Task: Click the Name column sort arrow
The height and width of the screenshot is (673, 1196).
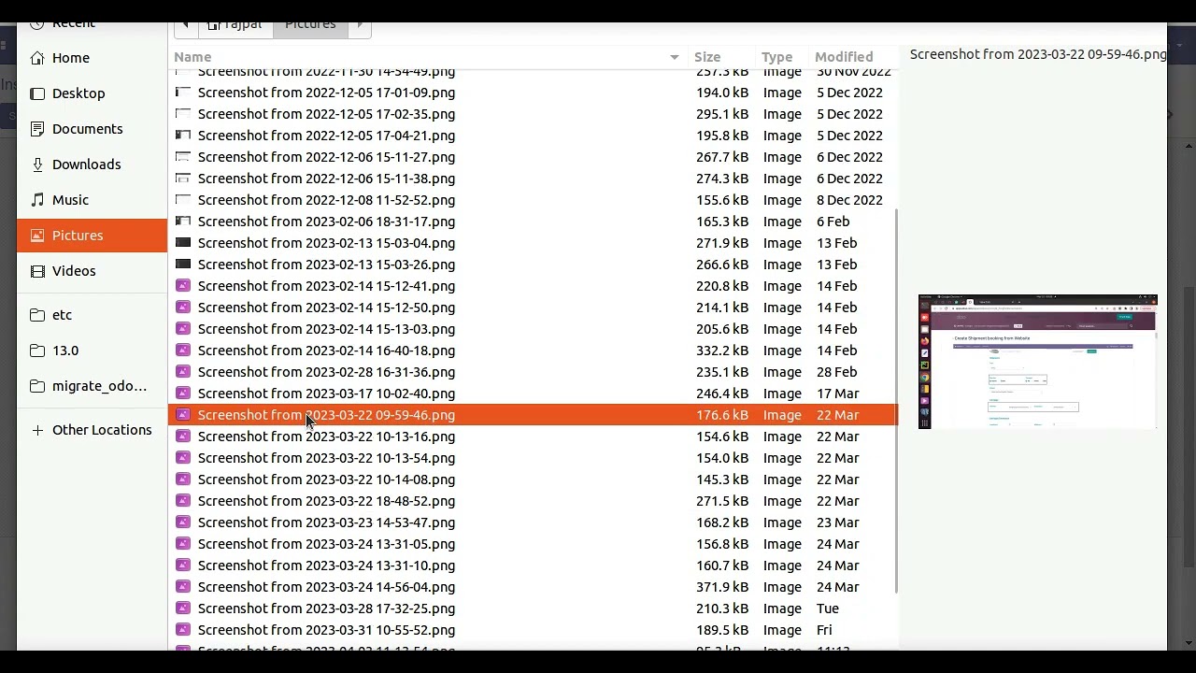Action: click(x=674, y=58)
